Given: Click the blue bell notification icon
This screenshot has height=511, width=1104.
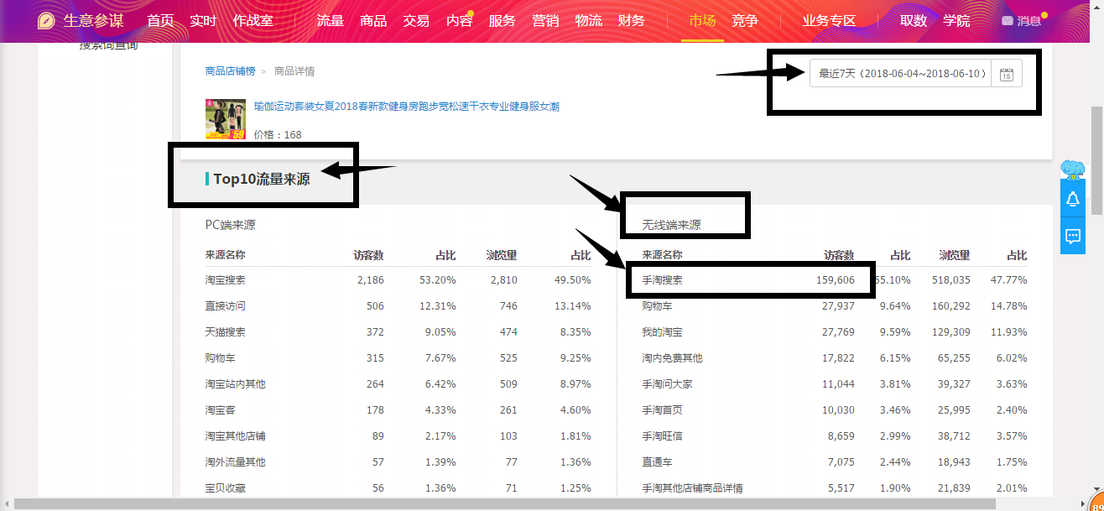Looking at the screenshot, I should click(x=1072, y=199).
